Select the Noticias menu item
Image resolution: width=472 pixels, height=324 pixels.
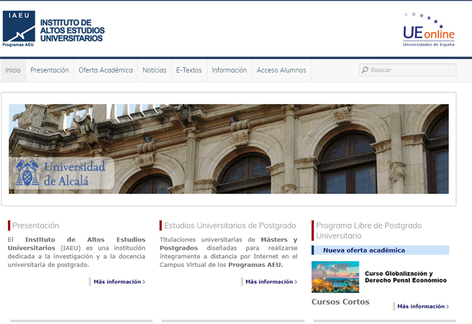[x=155, y=70]
